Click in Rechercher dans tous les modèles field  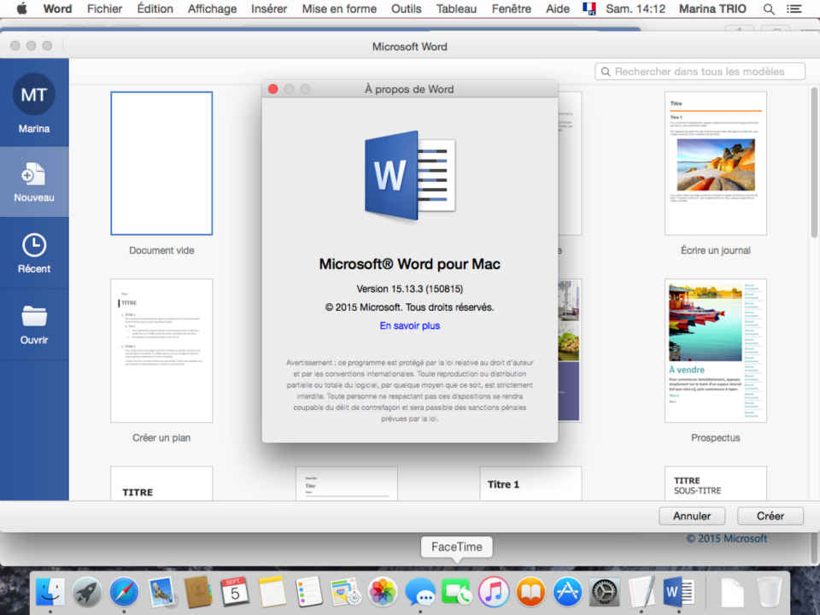(x=700, y=72)
